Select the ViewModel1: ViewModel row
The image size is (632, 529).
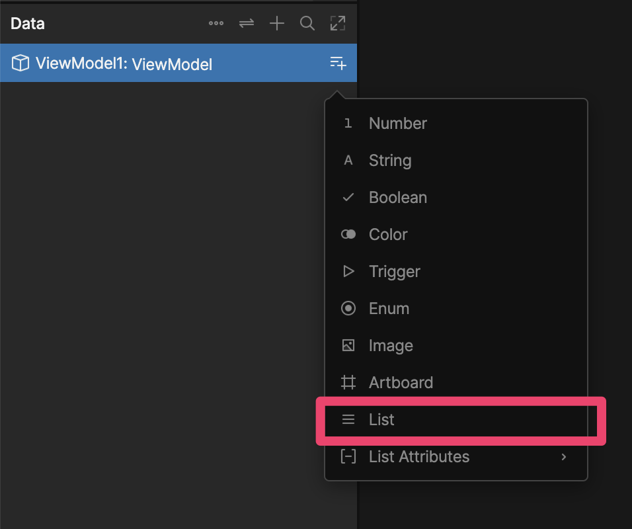(x=178, y=63)
